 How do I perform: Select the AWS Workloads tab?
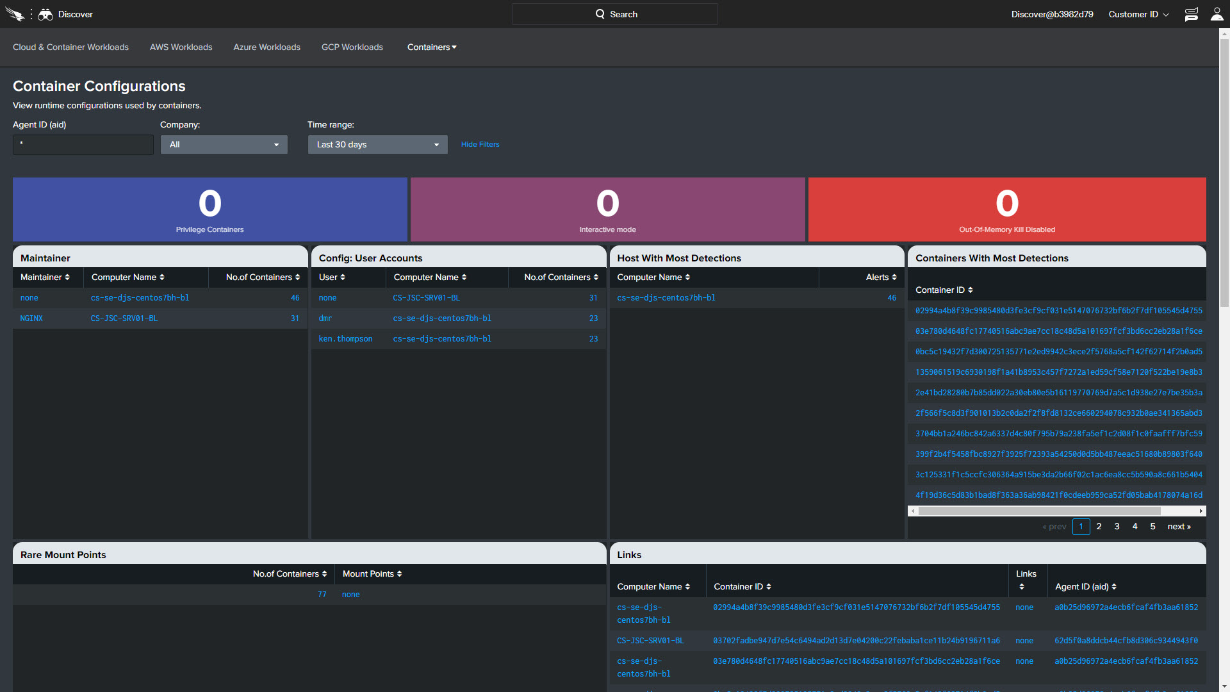(x=181, y=47)
